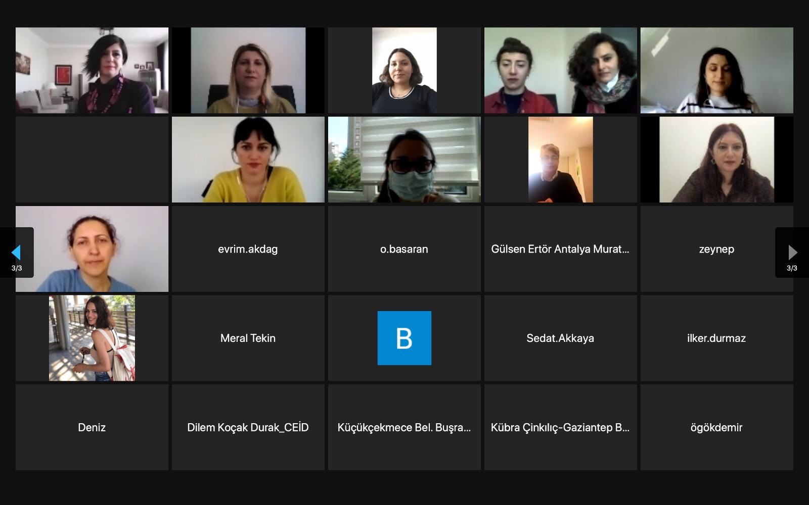The image size is (809, 505).
Task: Select ilker.durmaz participant tile
Action: pos(716,338)
